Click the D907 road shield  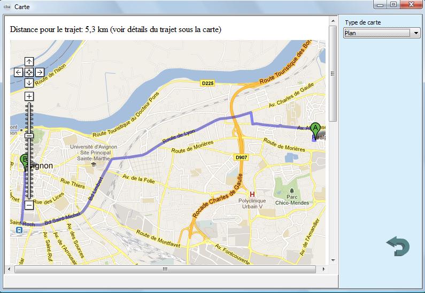click(241, 157)
